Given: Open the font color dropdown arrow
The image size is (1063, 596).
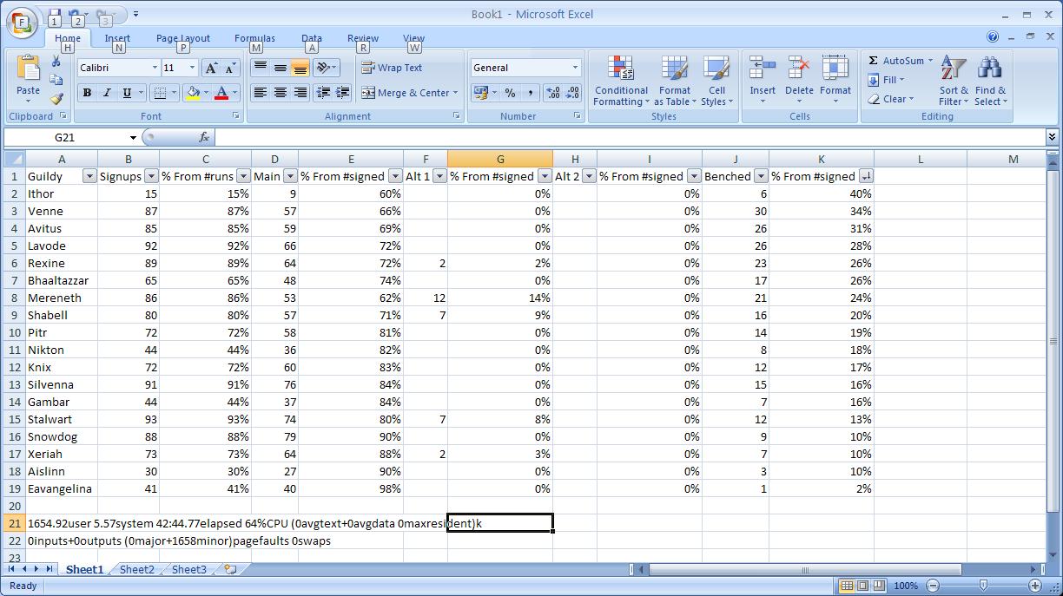Looking at the screenshot, I should [x=234, y=93].
